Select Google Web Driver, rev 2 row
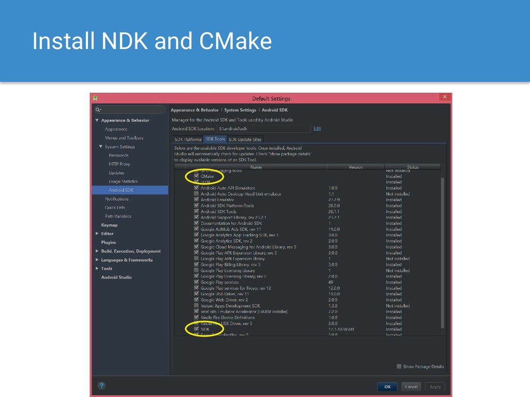Image resolution: width=530 pixels, height=397 pixels. pos(307,300)
